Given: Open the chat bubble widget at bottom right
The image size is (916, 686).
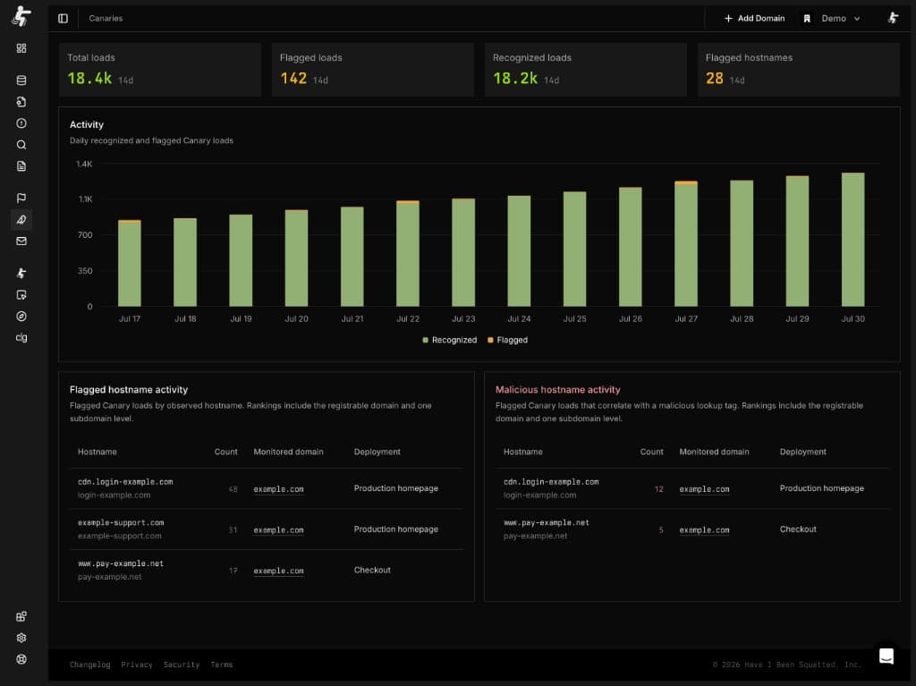Looking at the screenshot, I should coord(886,656).
